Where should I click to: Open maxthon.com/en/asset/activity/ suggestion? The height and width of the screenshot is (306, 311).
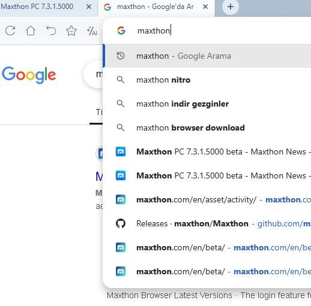(x=208, y=199)
